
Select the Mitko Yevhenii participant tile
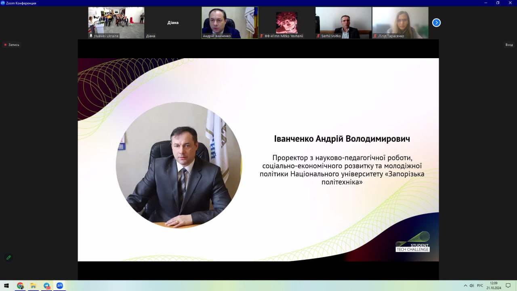click(x=286, y=23)
